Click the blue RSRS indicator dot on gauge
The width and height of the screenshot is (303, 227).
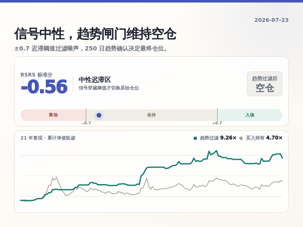(x=99, y=115)
